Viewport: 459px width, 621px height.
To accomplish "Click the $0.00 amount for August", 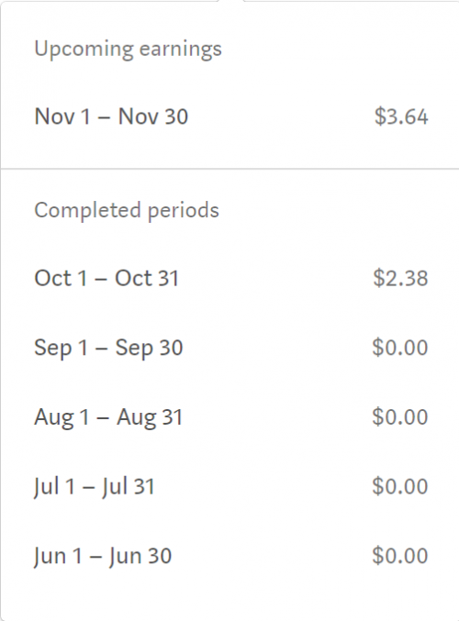I will click(x=400, y=417).
